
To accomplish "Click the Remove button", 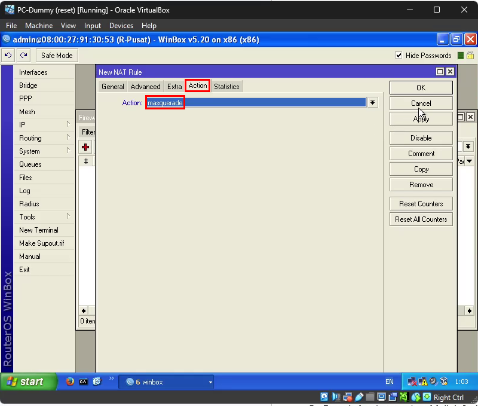I will (x=421, y=185).
